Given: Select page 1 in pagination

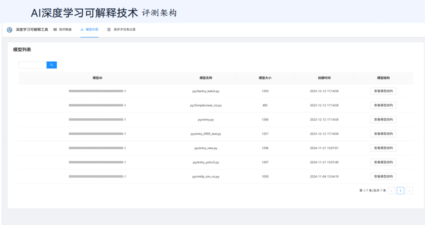Looking at the screenshot, I should tap(400, 191).
